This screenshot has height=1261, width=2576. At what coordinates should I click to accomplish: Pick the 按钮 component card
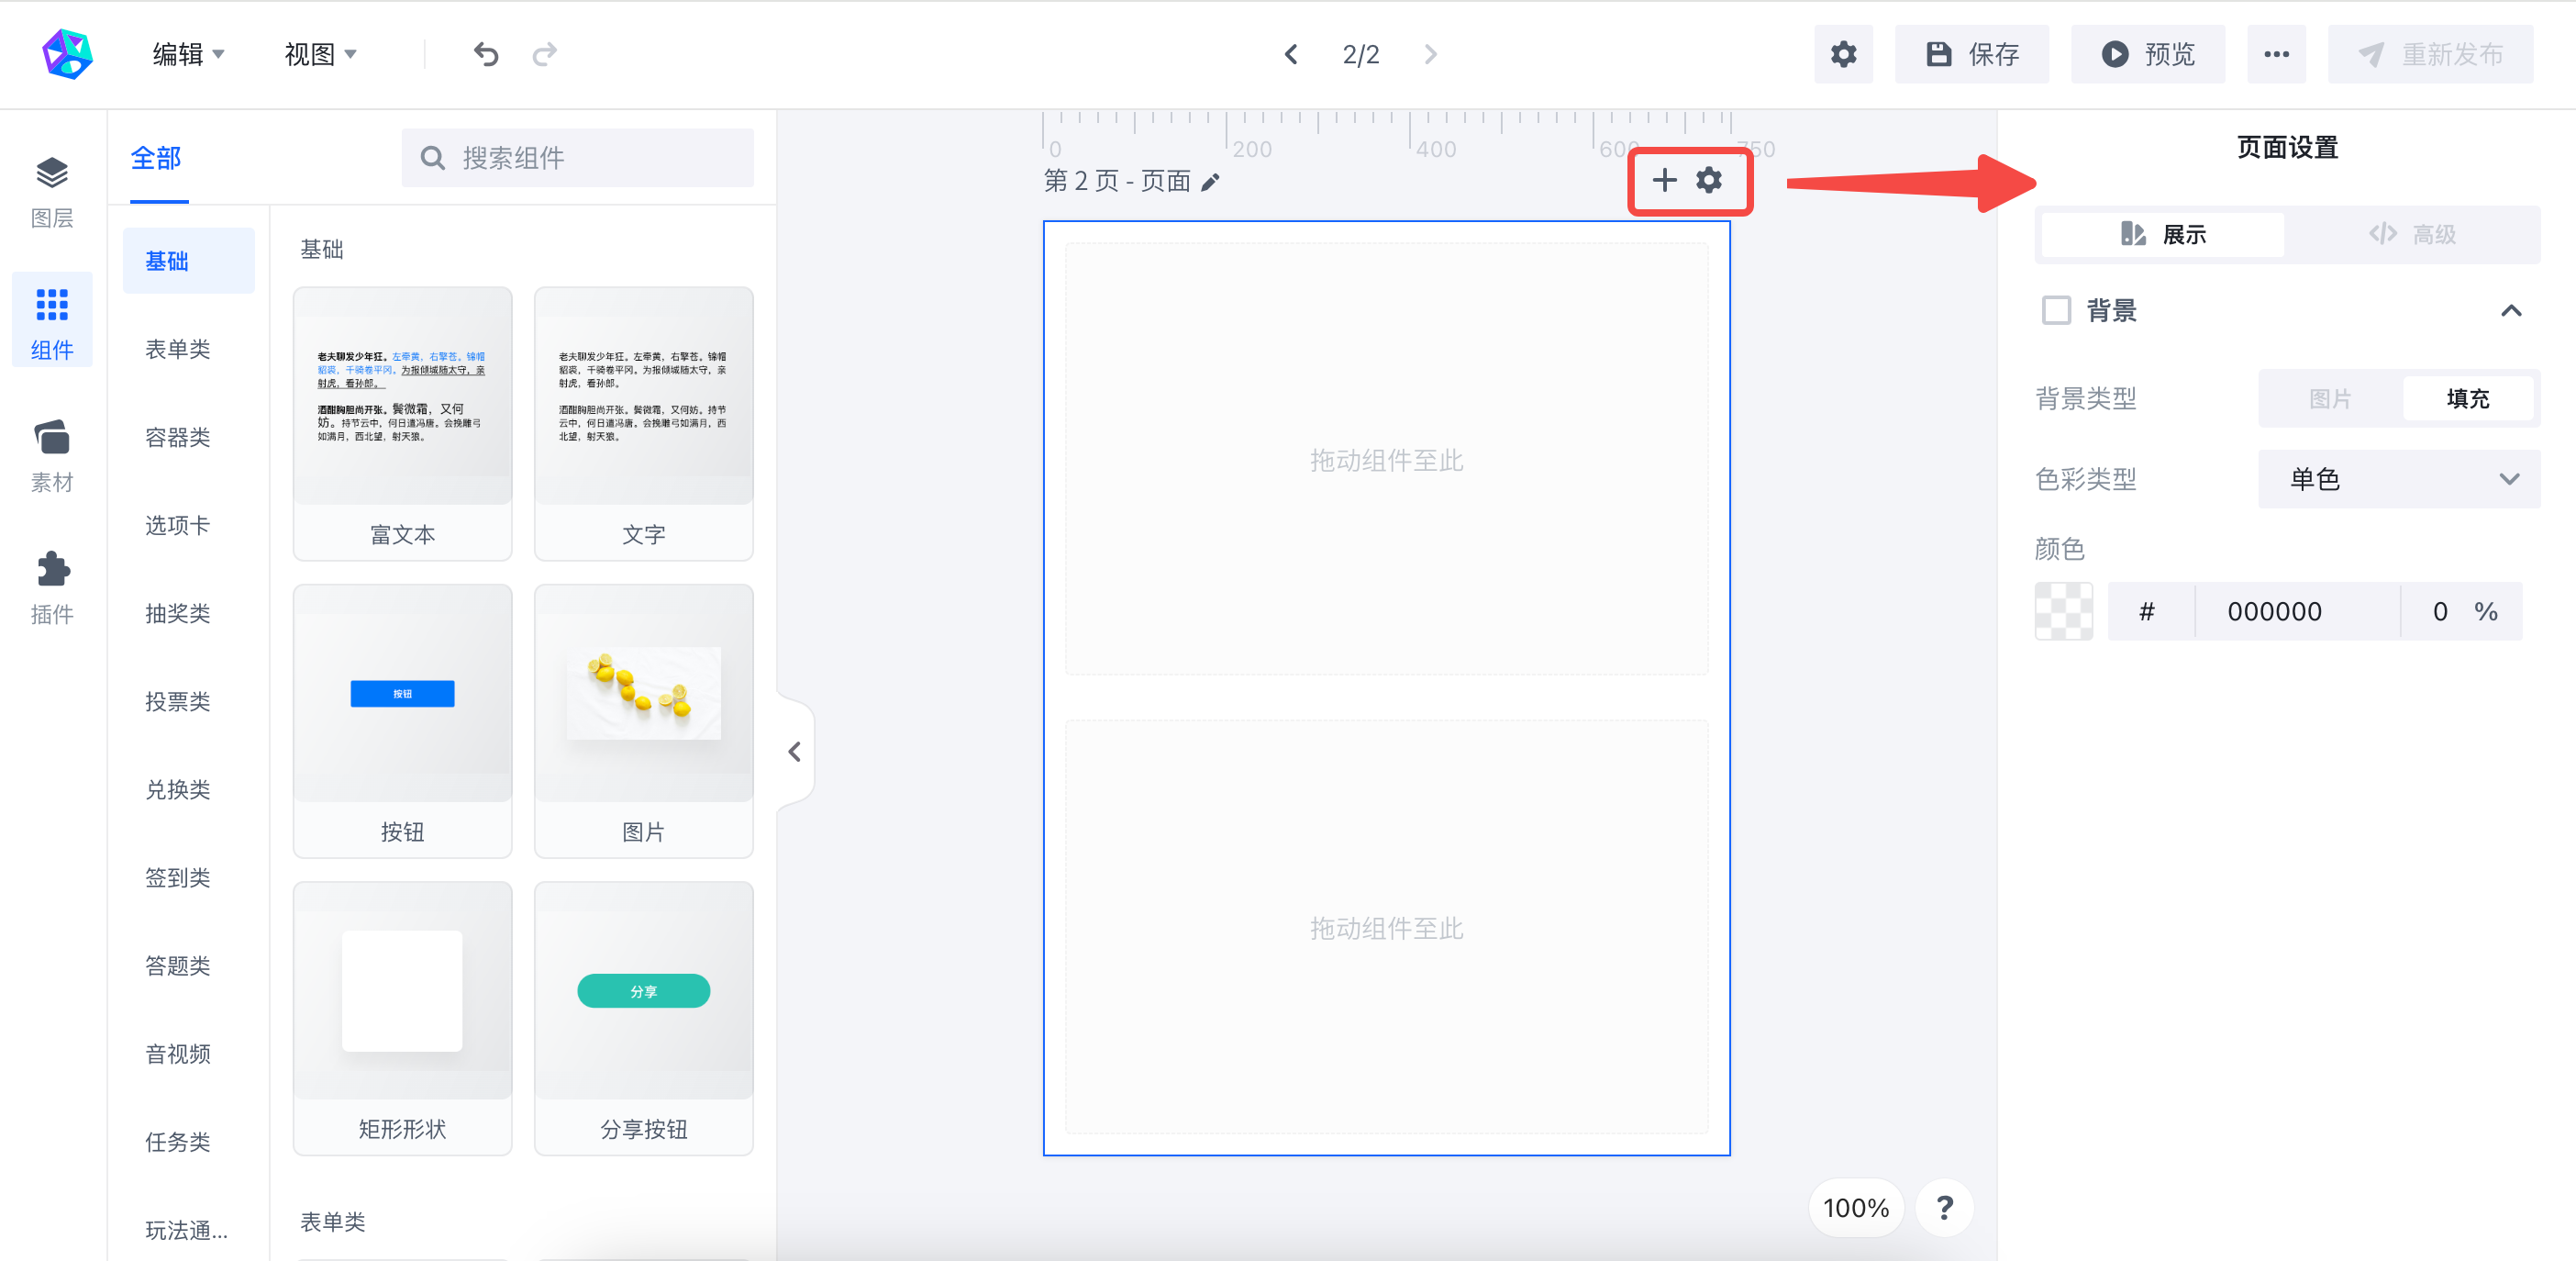pos(402,721)
